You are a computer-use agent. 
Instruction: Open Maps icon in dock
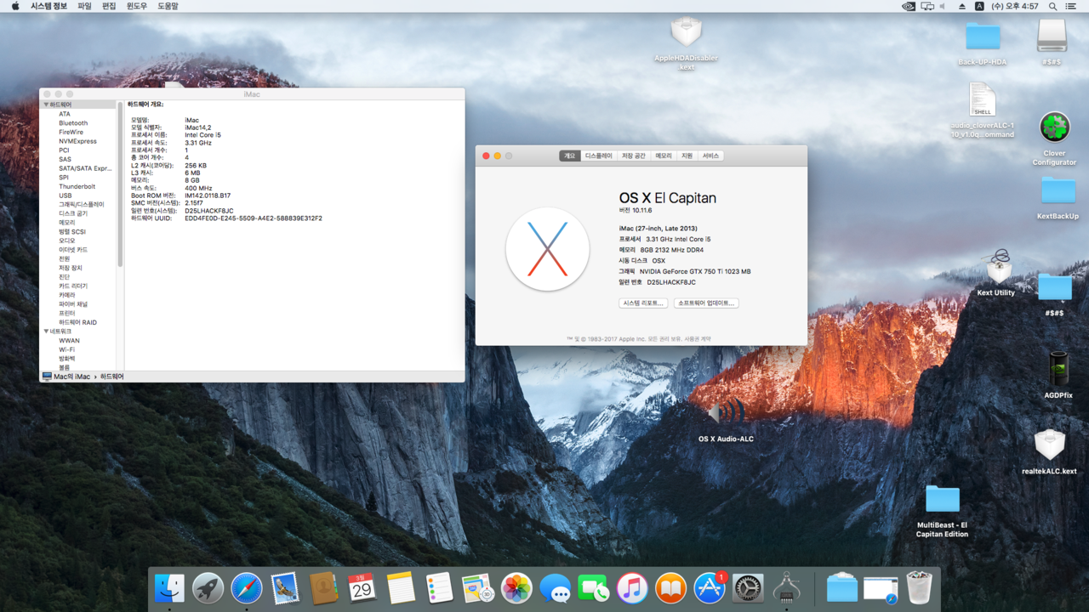pos(478,588)
